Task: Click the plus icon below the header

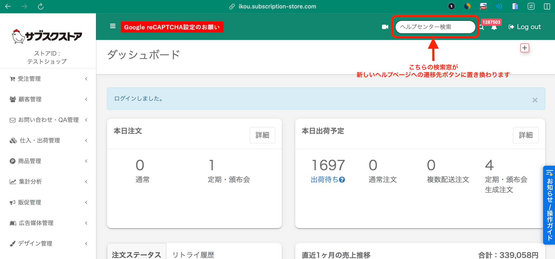Action: (x=525, y=48)
